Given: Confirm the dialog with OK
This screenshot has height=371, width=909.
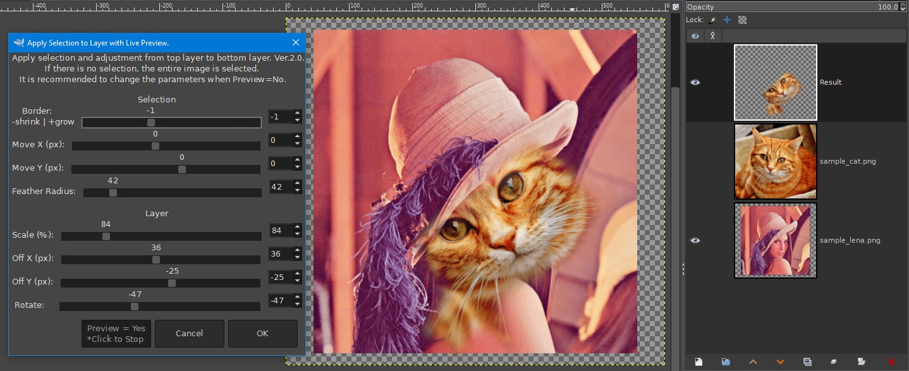Looking at the screenshot, I should point(262,334).
